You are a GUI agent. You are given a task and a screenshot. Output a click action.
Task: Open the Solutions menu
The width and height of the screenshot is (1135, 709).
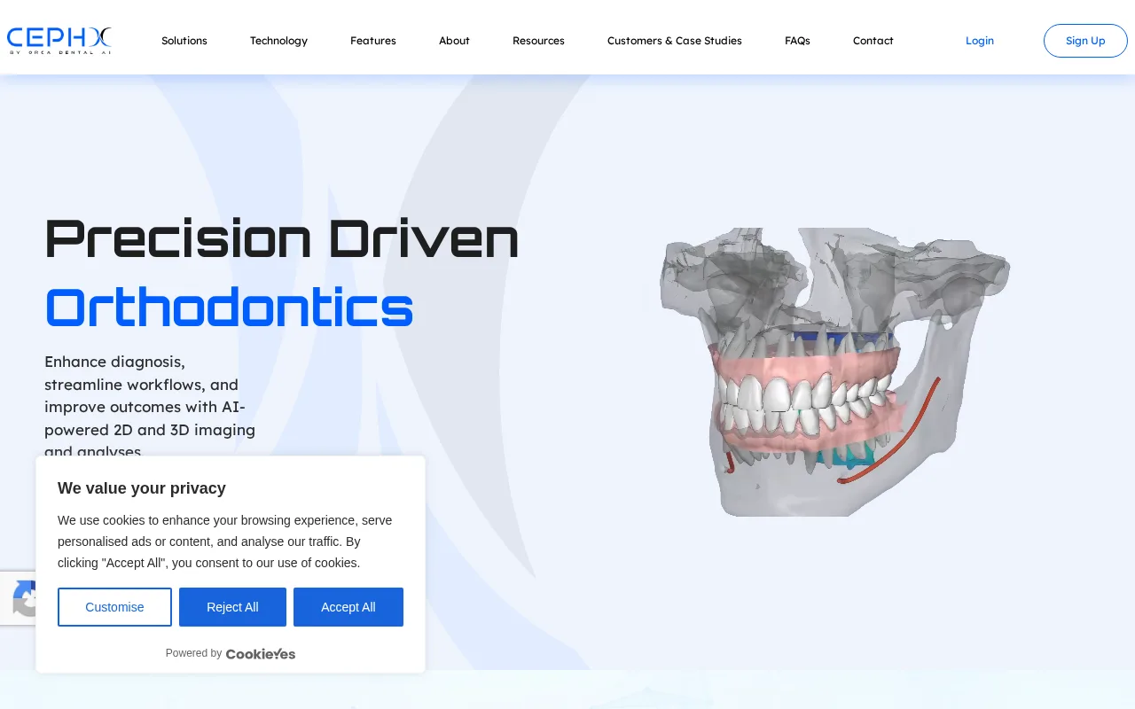pyautogui.click(x=184, y=41)
